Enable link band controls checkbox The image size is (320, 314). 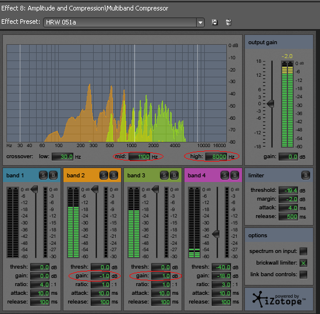click(303, 274)
